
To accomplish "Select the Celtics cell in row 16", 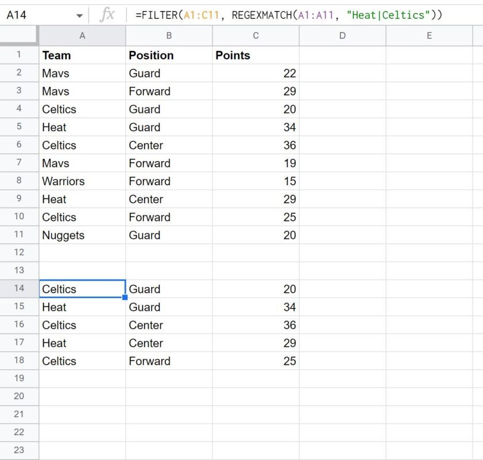I will tap(82, 325).
